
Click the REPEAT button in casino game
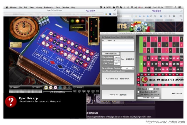(78, 87)
